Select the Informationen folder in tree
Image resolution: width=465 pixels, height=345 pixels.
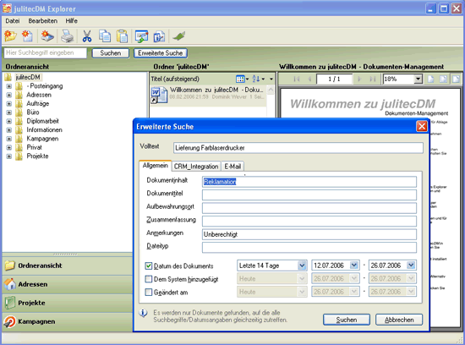pos(44,130)
